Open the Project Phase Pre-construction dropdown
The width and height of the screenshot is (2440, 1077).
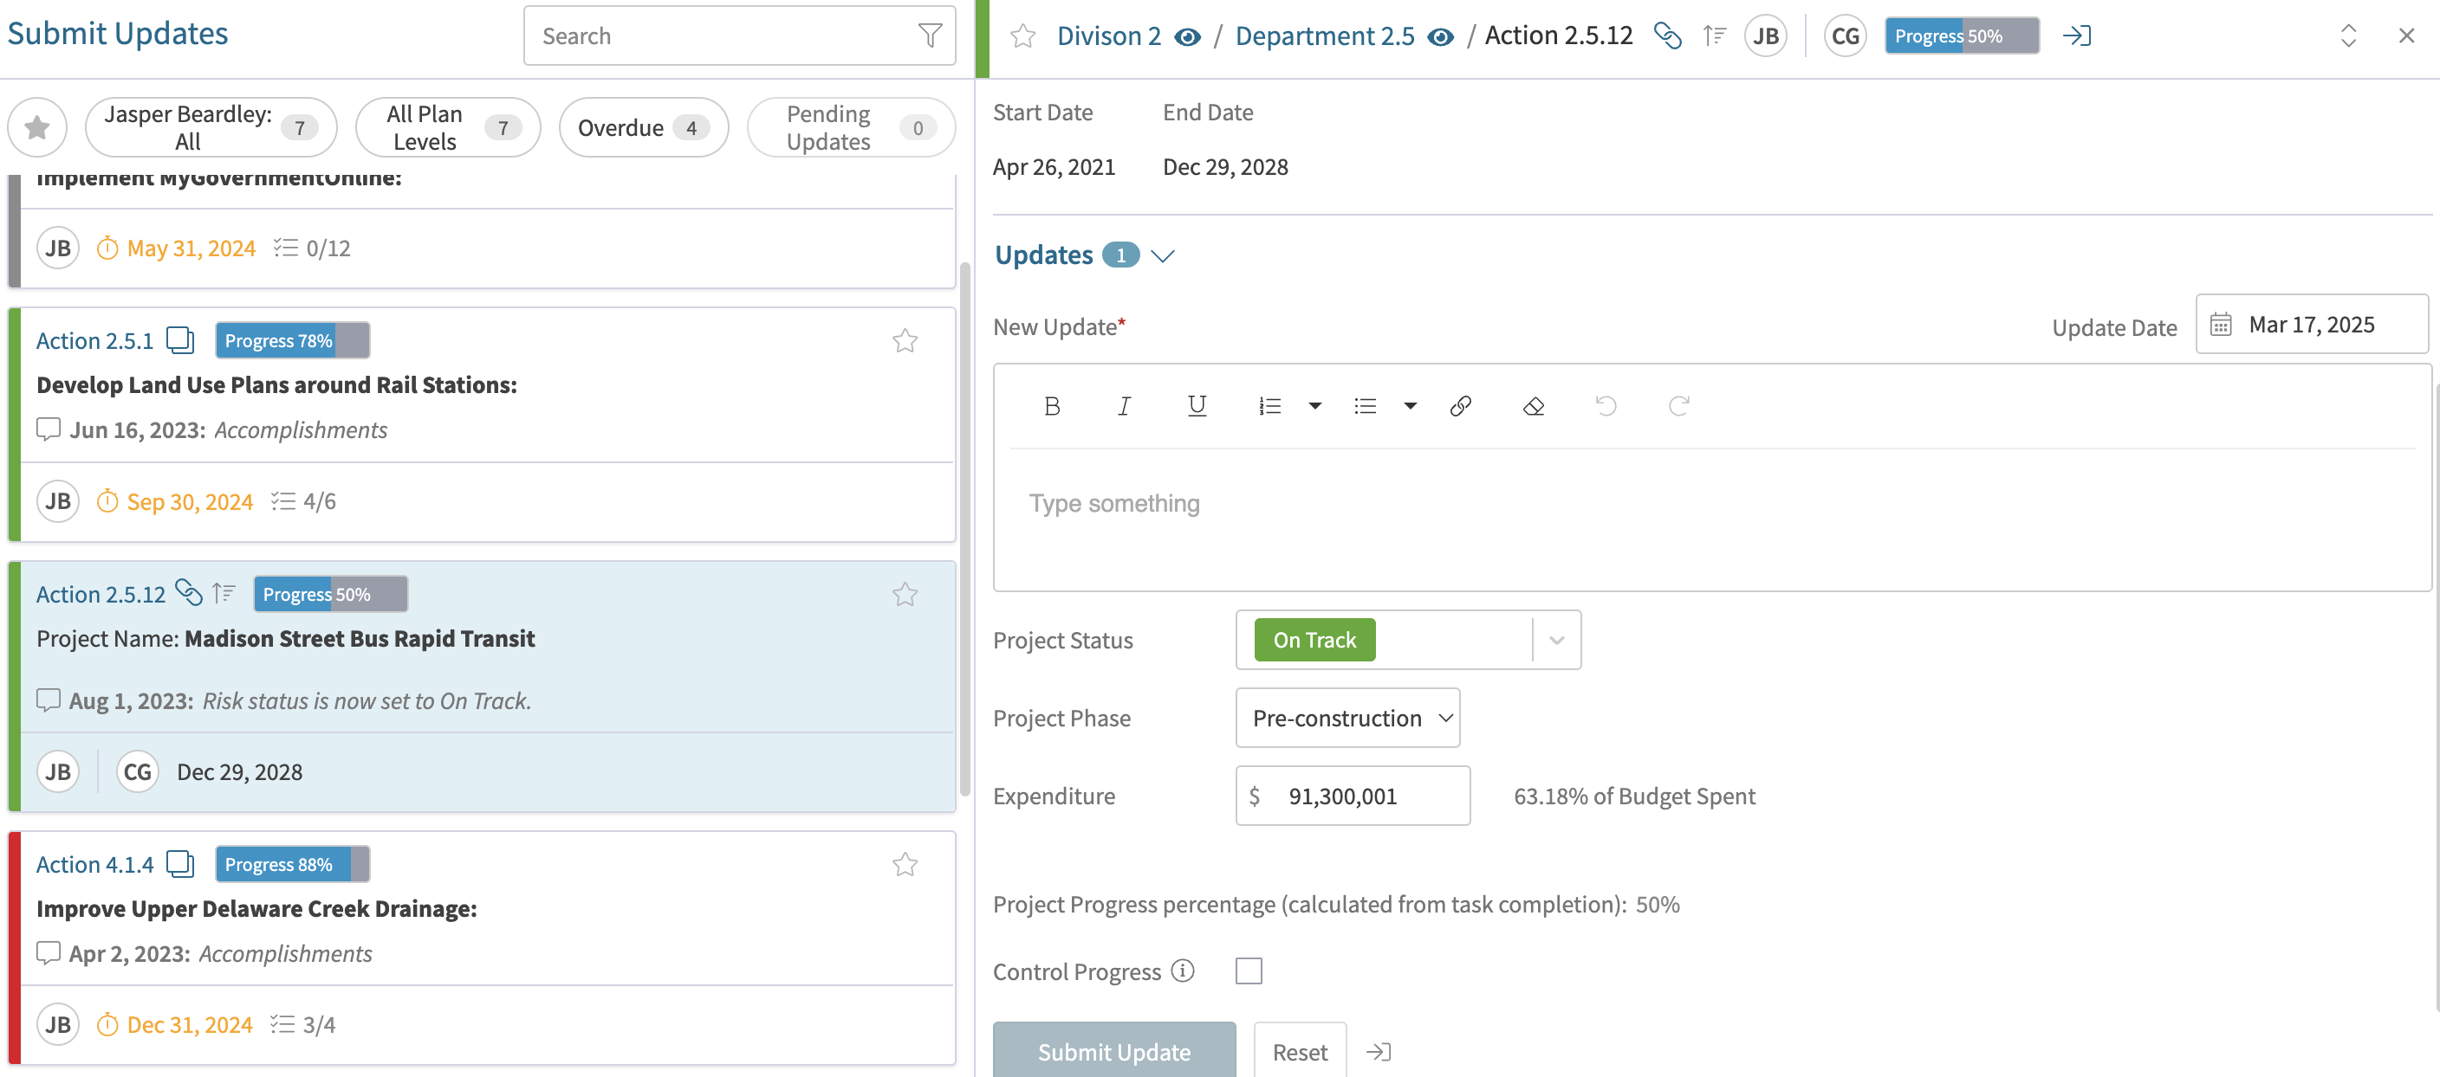point(1347,718)
